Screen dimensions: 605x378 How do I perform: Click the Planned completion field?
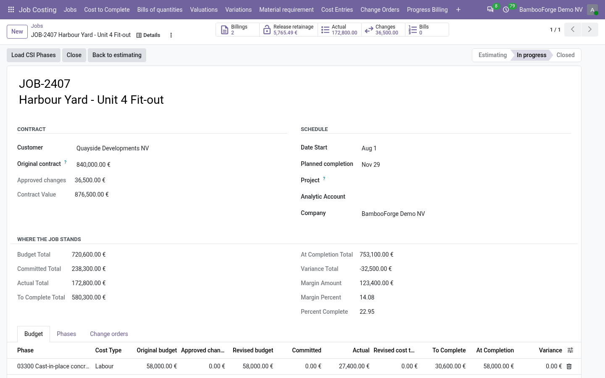[466, 165]
